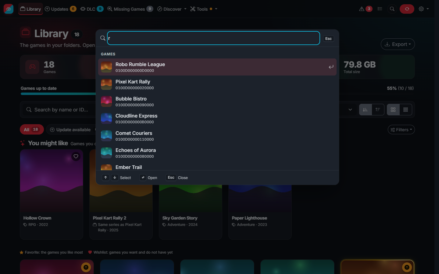Select the Echoes of Aurora result
This screenshot has width=439, height=274.
217,153
